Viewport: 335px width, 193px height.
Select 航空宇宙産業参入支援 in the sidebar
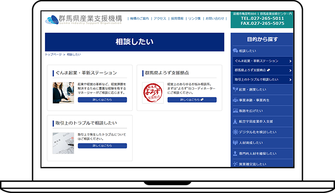point(263,122)
